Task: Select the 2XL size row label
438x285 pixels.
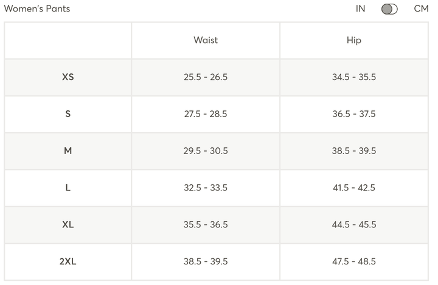Action: click(x=68, y=262)
